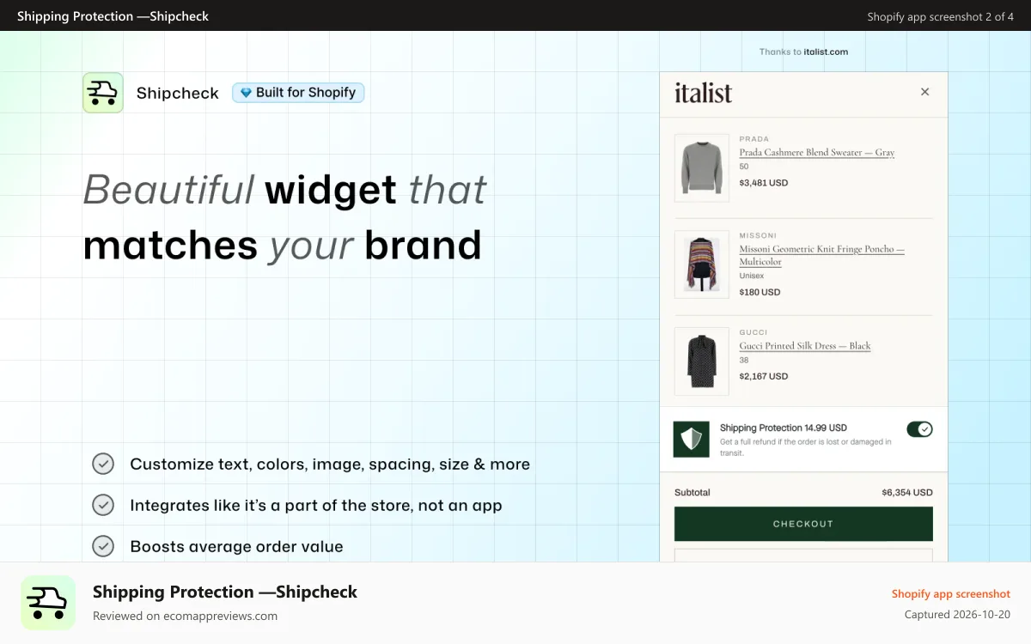Image resolution: width=1031 pixels, height=644 pixels.
Task: Click the Unisex size label
Action: click(752, 276)
